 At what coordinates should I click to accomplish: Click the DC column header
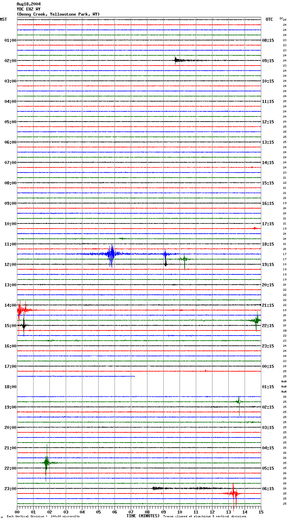(281, 18)
